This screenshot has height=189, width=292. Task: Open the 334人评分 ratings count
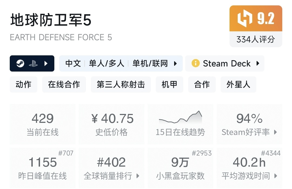coord(255,40)
